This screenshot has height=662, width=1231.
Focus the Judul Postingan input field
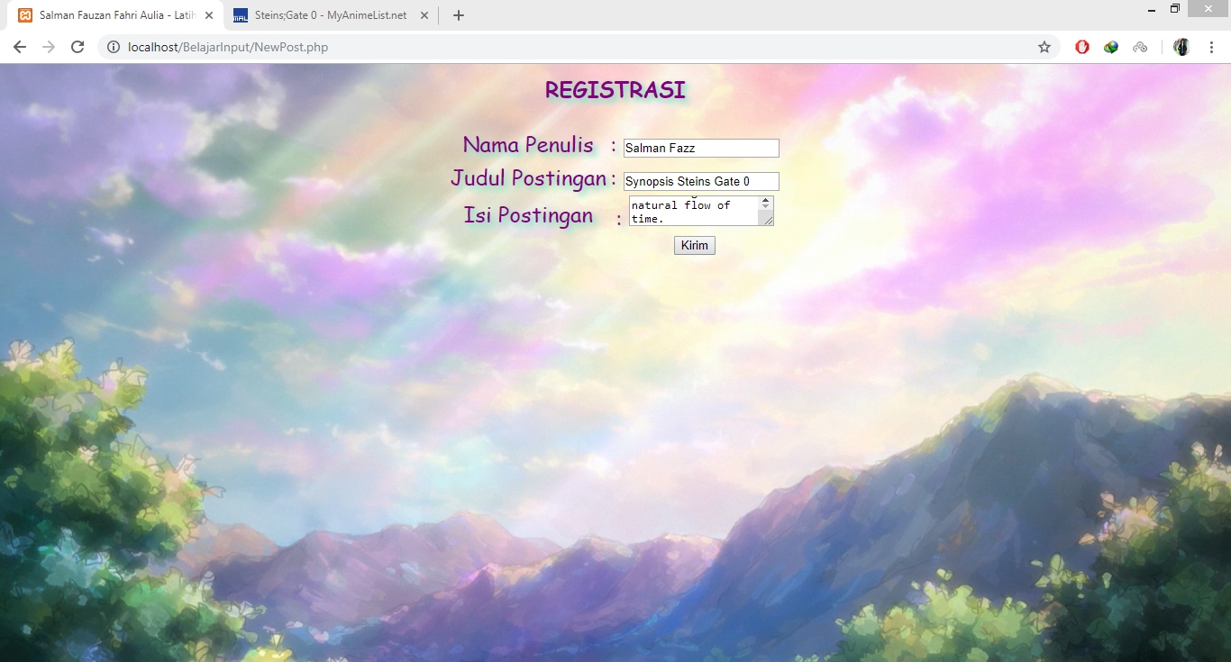tap(701, 181)
